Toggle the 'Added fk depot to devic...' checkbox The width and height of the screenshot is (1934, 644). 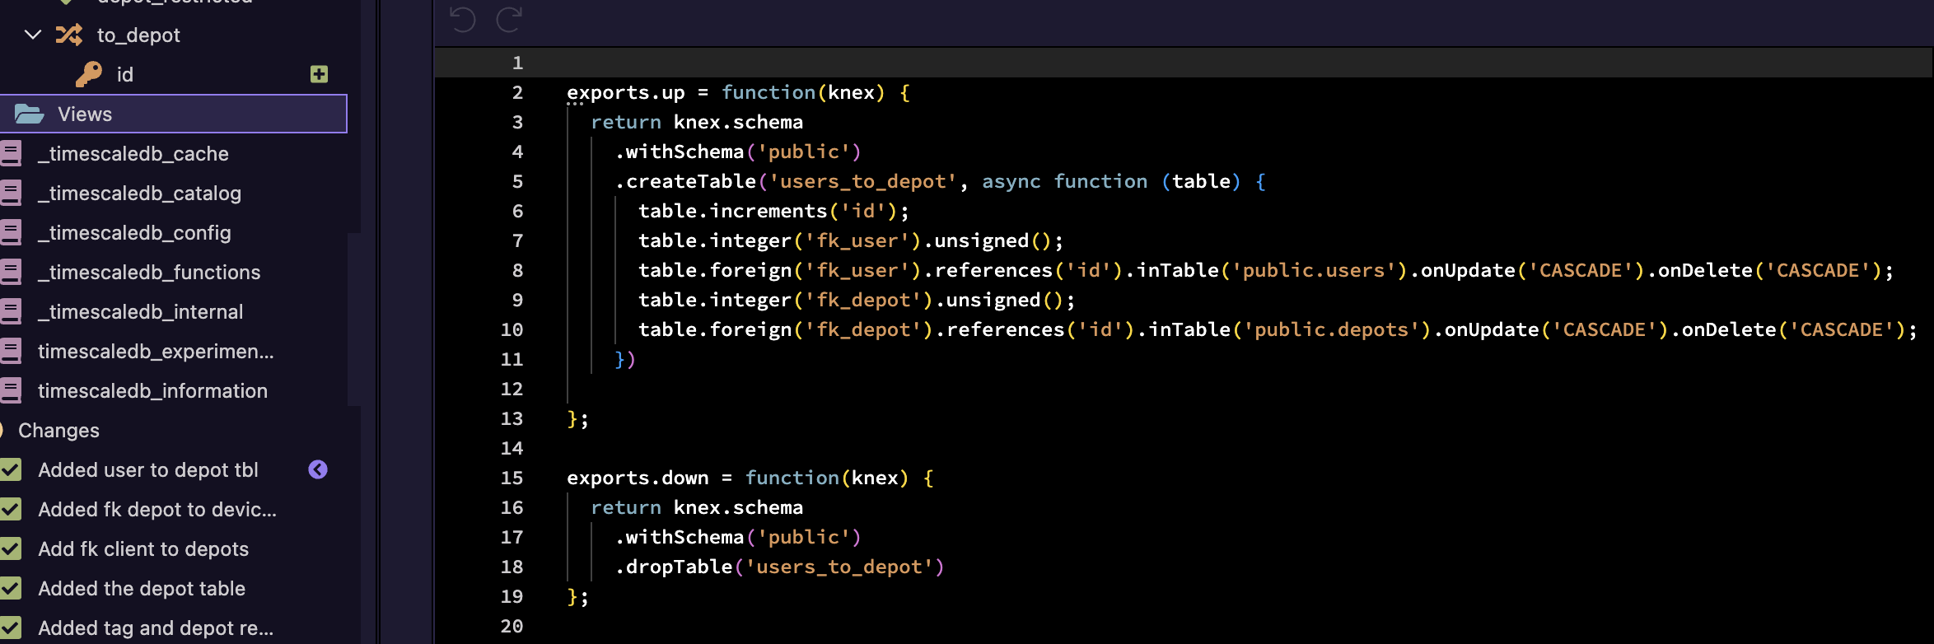pos(11,509)
